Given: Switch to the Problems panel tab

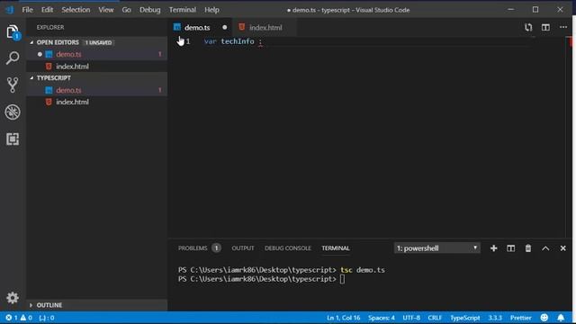Looking at the screenshot, I should coord(200,248).
